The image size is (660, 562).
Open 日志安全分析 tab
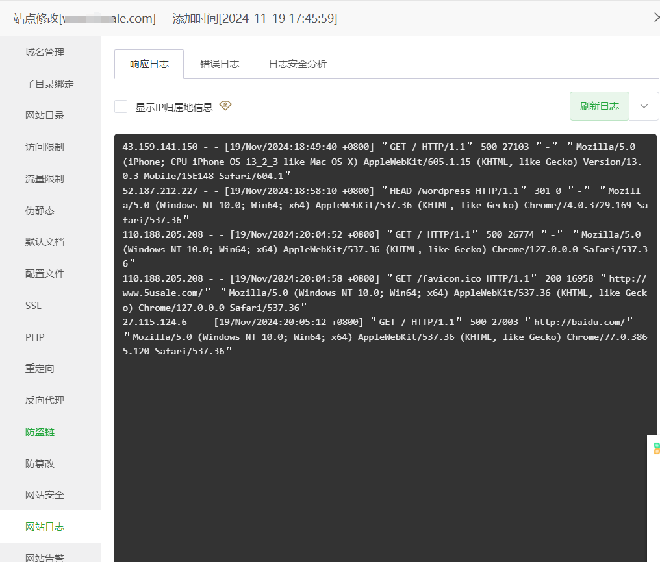(298, 64)
